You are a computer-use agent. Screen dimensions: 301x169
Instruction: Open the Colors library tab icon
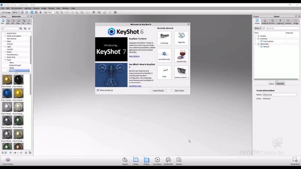tap(8, 22)
